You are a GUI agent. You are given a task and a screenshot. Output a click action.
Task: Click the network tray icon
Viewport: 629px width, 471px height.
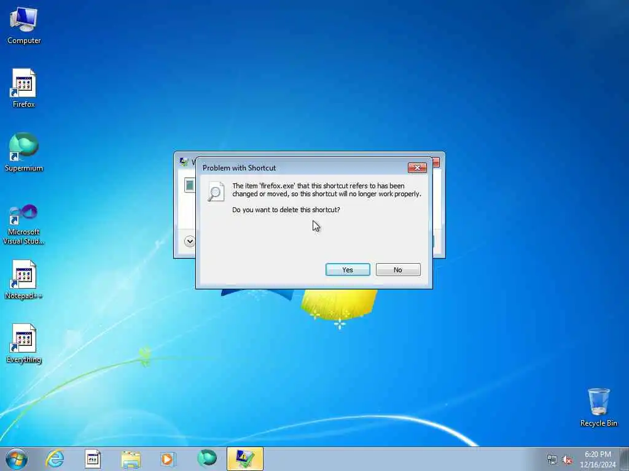tap(552, 460)
